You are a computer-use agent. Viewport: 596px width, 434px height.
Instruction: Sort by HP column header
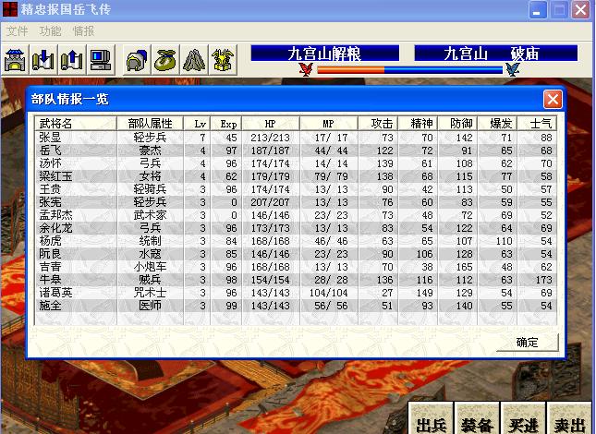click(271, 124)
